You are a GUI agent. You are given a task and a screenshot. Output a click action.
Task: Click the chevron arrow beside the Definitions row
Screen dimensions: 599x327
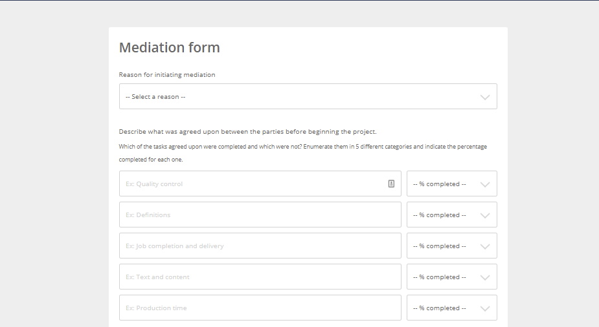click(485, 215)
